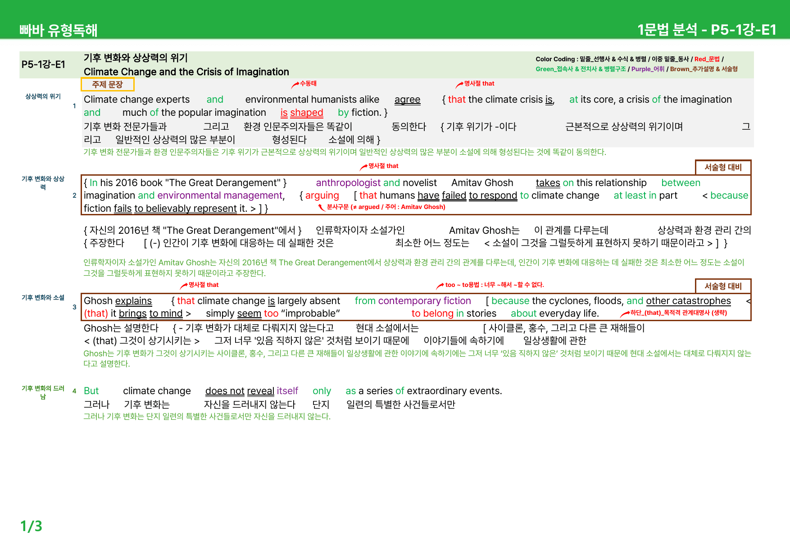The height and width of the screenshot is (559, 790).
Task: Click the '1문법 분석 - P5-1강-E1' header text
Action: [707, 30]
